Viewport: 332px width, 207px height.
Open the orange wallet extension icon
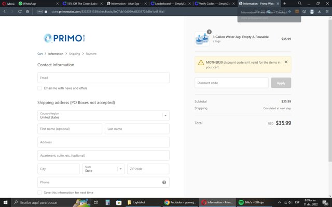pyautogui.click(x=297, y=11)
